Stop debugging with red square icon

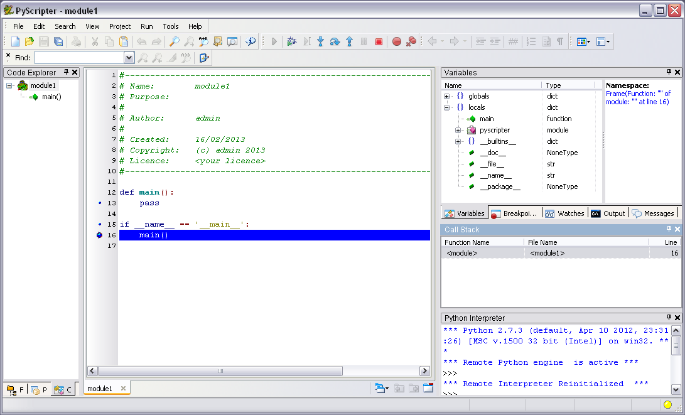pos(379,41)
